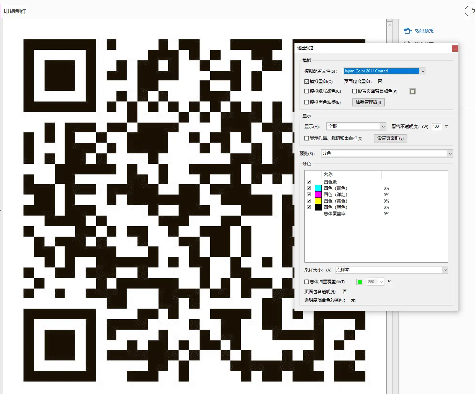Uncheck the 模拟叠印 checkbox

click(x=306, y=81)
